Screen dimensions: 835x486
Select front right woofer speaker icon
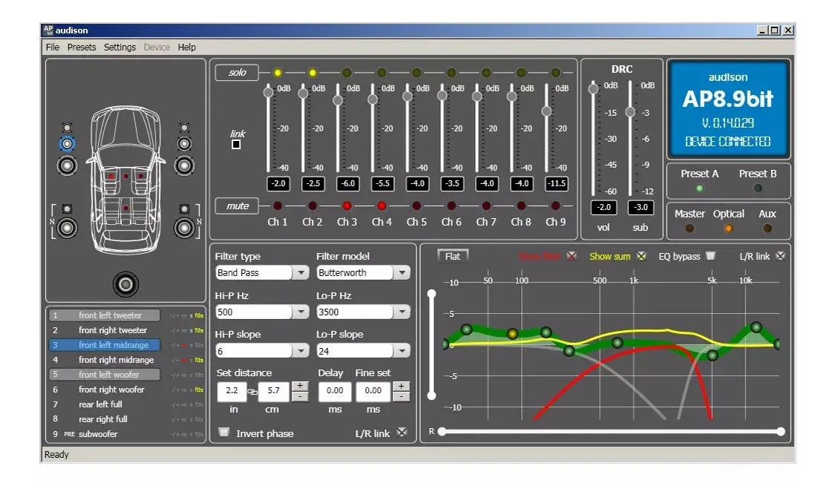pos(184,165)
